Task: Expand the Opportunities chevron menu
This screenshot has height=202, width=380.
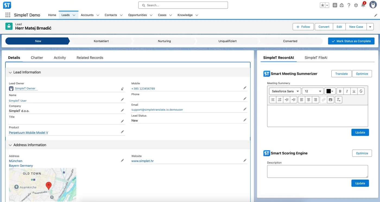Action: pyautogui.click(x=151, y=15)
